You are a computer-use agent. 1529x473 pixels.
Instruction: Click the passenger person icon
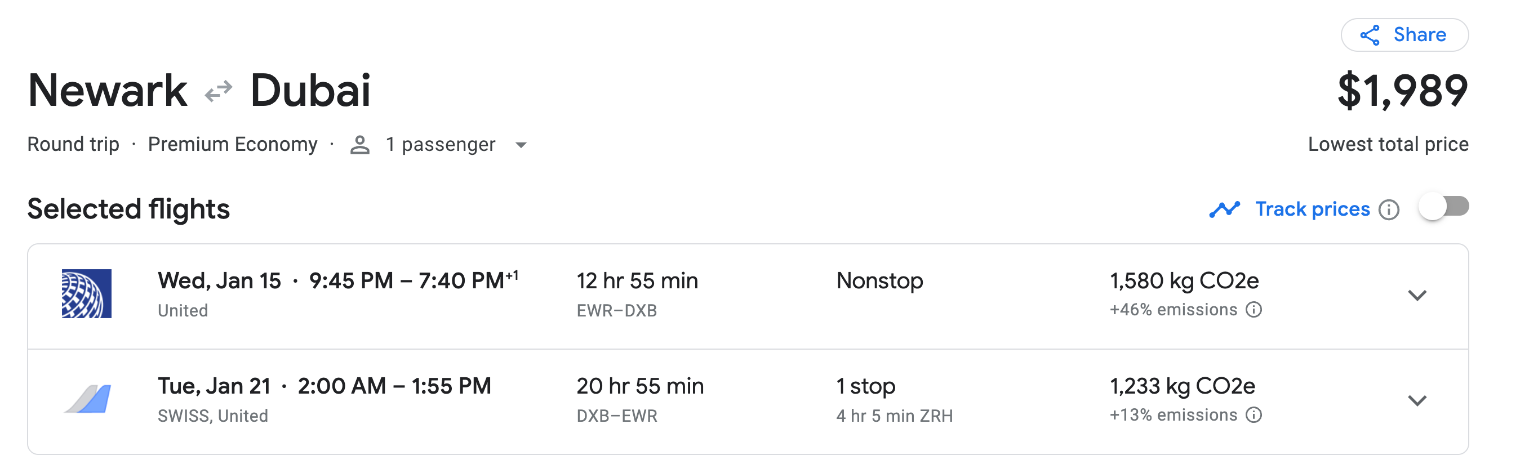(x=359, y=145)
